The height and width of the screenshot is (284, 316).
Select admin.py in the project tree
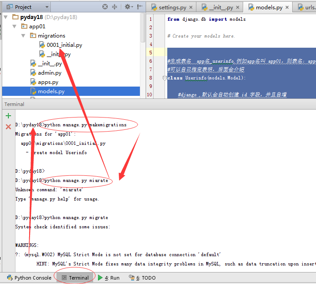(49, 73)
